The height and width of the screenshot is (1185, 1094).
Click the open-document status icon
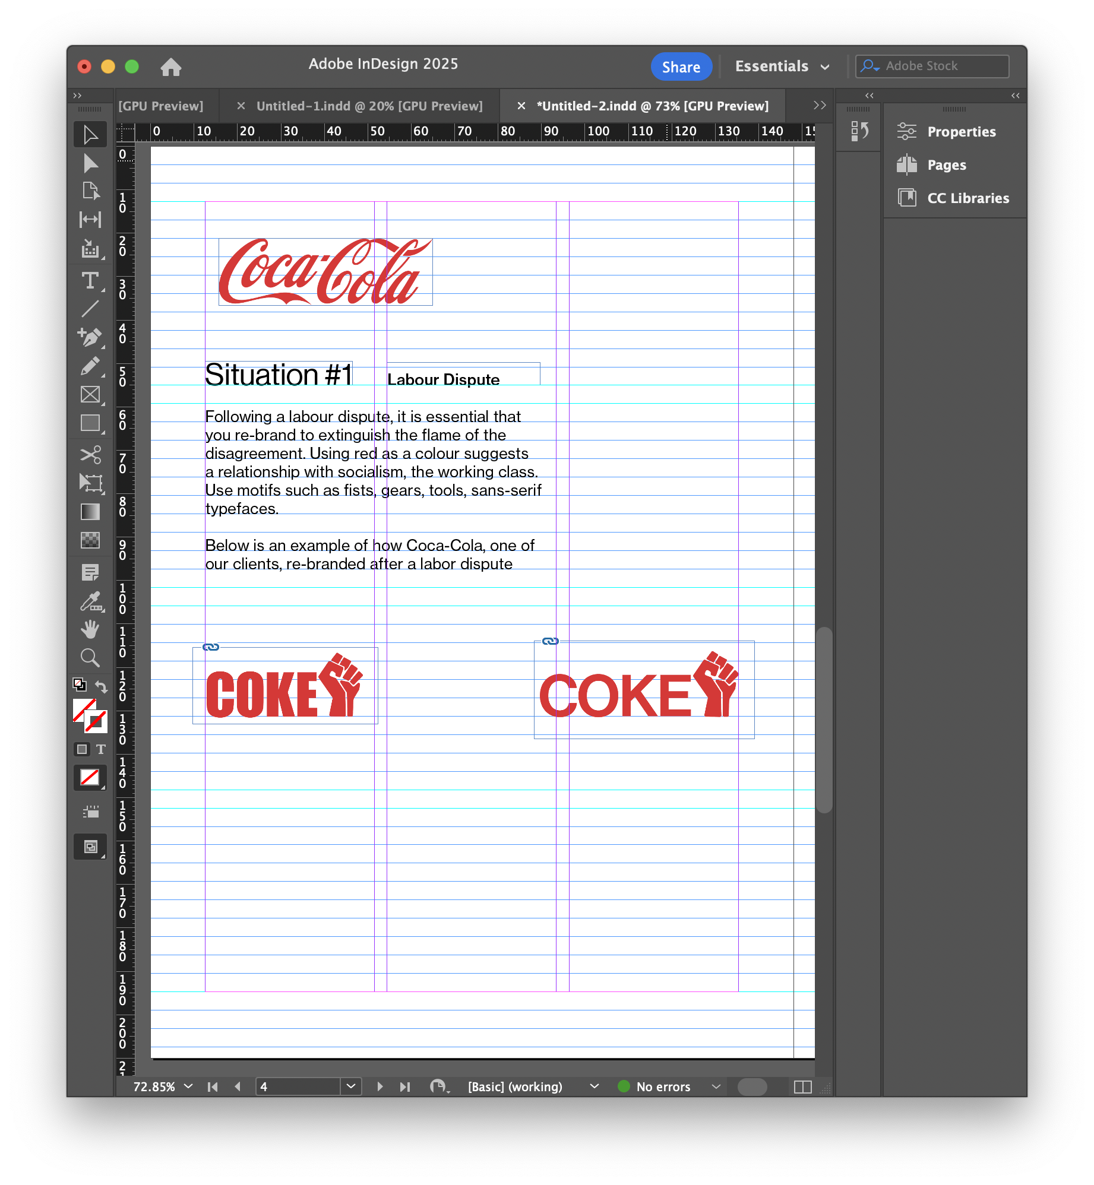coord(440,1086)
